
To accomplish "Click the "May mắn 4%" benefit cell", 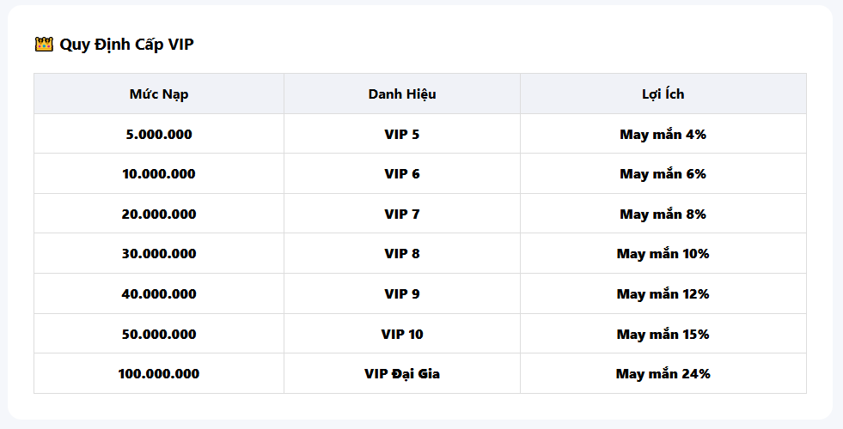I will click(x=663, y=135).
